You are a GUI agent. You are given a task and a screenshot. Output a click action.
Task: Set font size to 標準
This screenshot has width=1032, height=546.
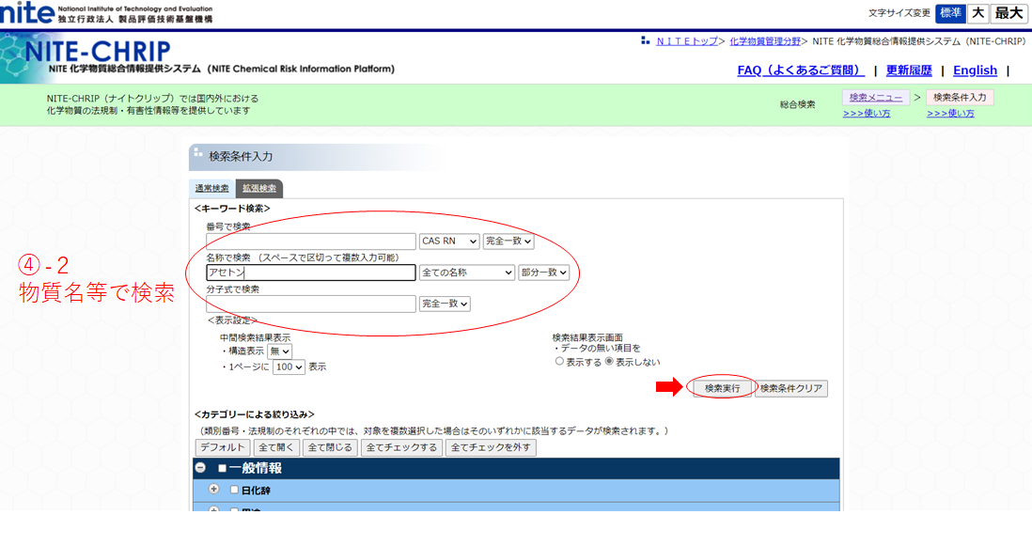coord(950,13)
